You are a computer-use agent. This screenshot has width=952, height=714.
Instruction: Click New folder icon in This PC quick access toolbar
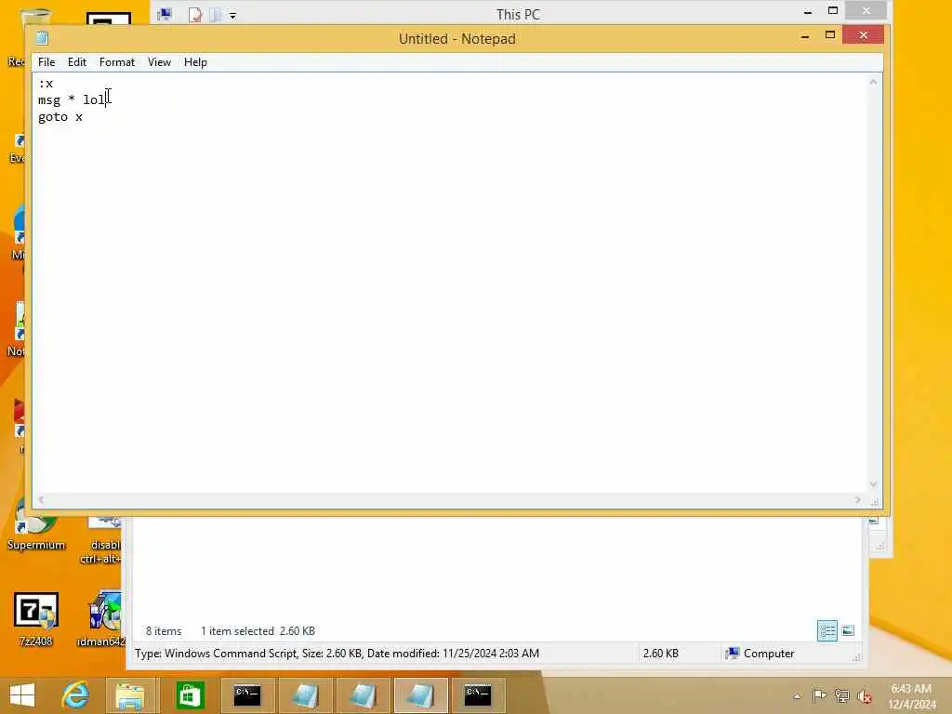[x=215, y=15]
